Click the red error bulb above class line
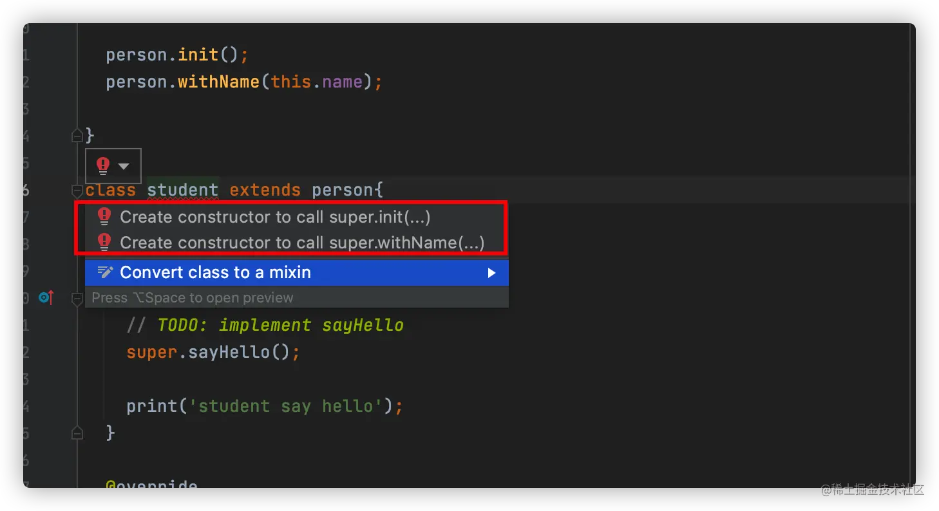Viewport: 939px width, 511px height. click(103, 165)
